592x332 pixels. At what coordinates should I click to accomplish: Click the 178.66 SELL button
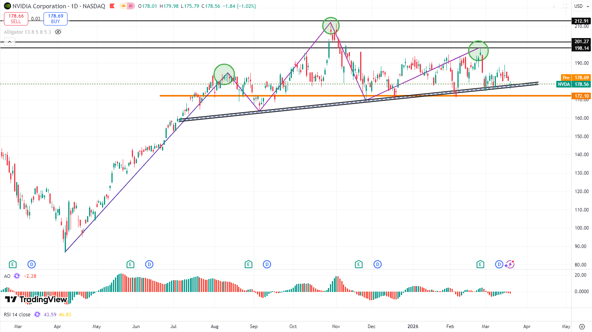point(16,18)
